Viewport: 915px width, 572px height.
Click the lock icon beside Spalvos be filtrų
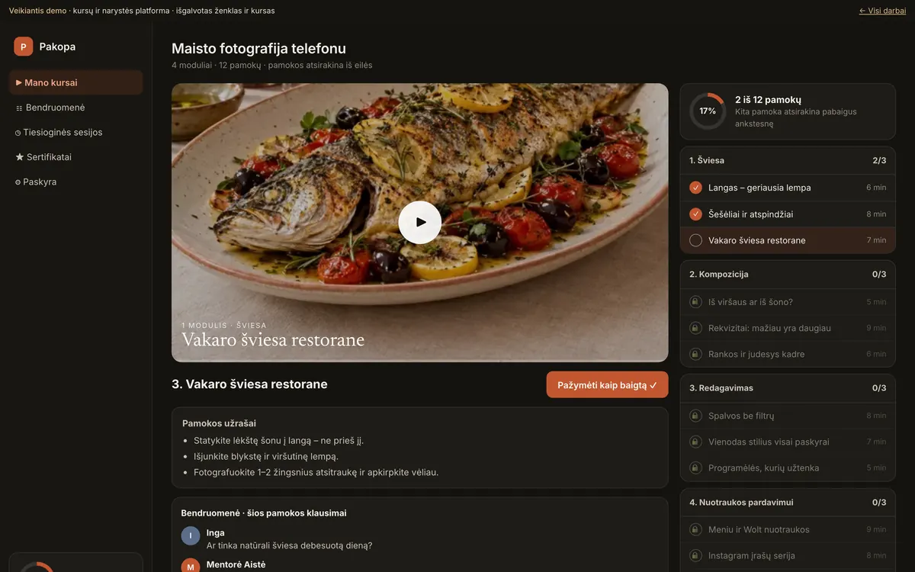click(x=695, y=416)
